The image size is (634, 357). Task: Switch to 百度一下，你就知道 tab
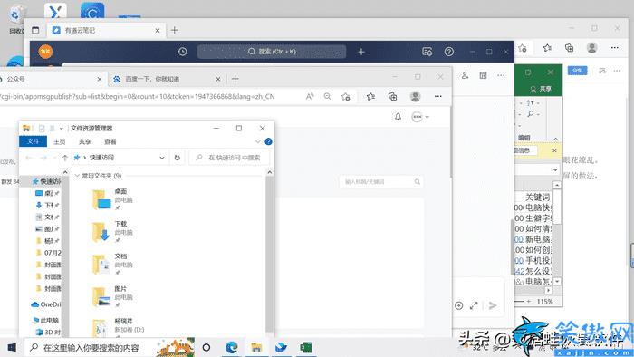tap(166, 79)
